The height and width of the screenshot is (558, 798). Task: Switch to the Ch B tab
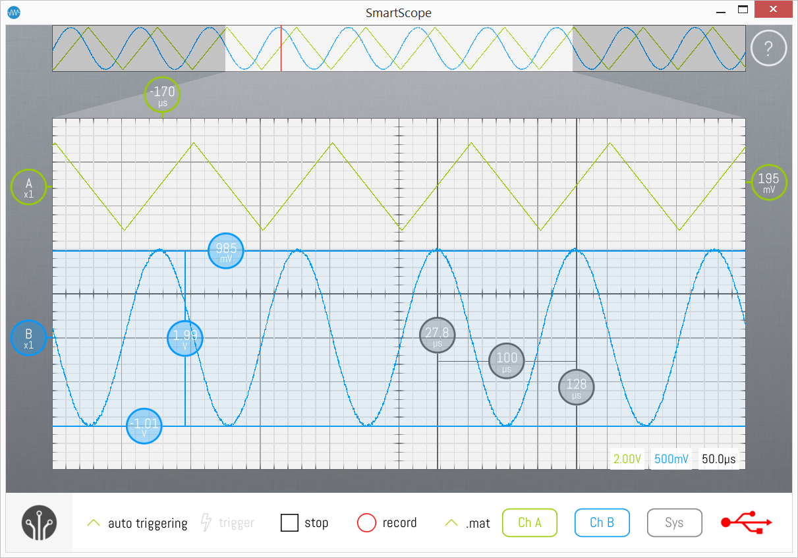(602, 523)
